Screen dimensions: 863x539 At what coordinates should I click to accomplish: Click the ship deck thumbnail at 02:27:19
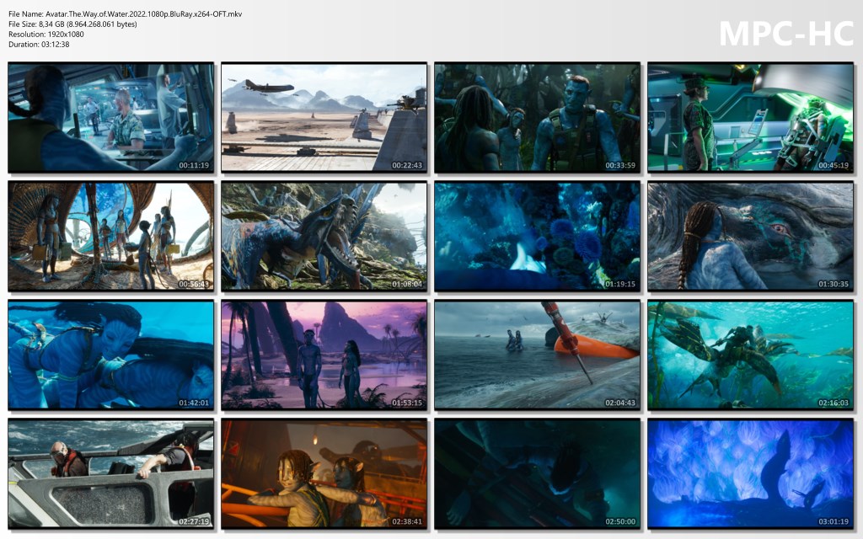111,474
